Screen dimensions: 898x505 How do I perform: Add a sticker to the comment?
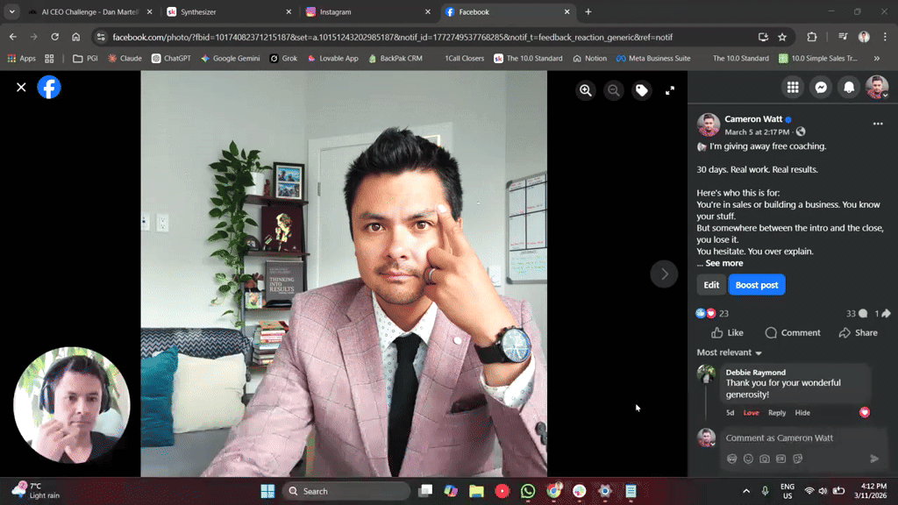798,459
